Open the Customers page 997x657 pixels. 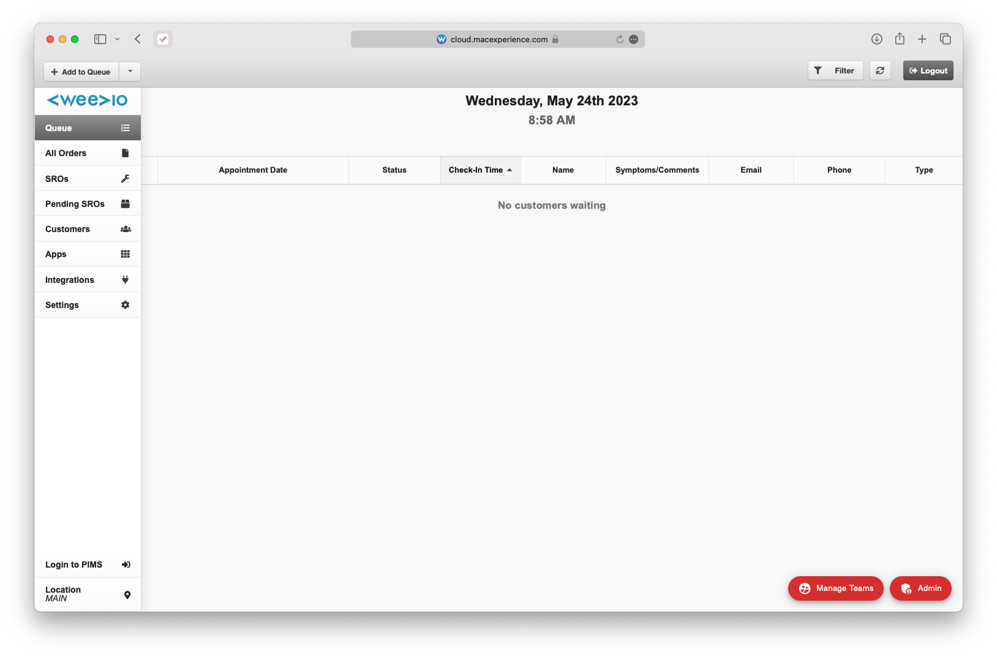(x=88, y=229)
